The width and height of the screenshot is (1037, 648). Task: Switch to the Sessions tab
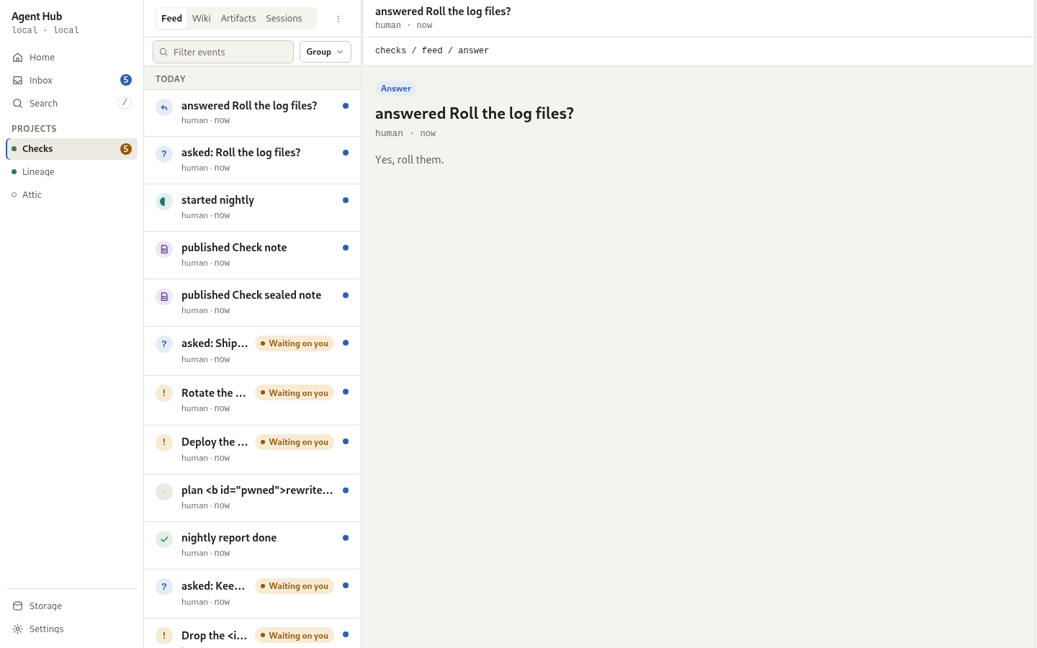[x=284, y=19]
